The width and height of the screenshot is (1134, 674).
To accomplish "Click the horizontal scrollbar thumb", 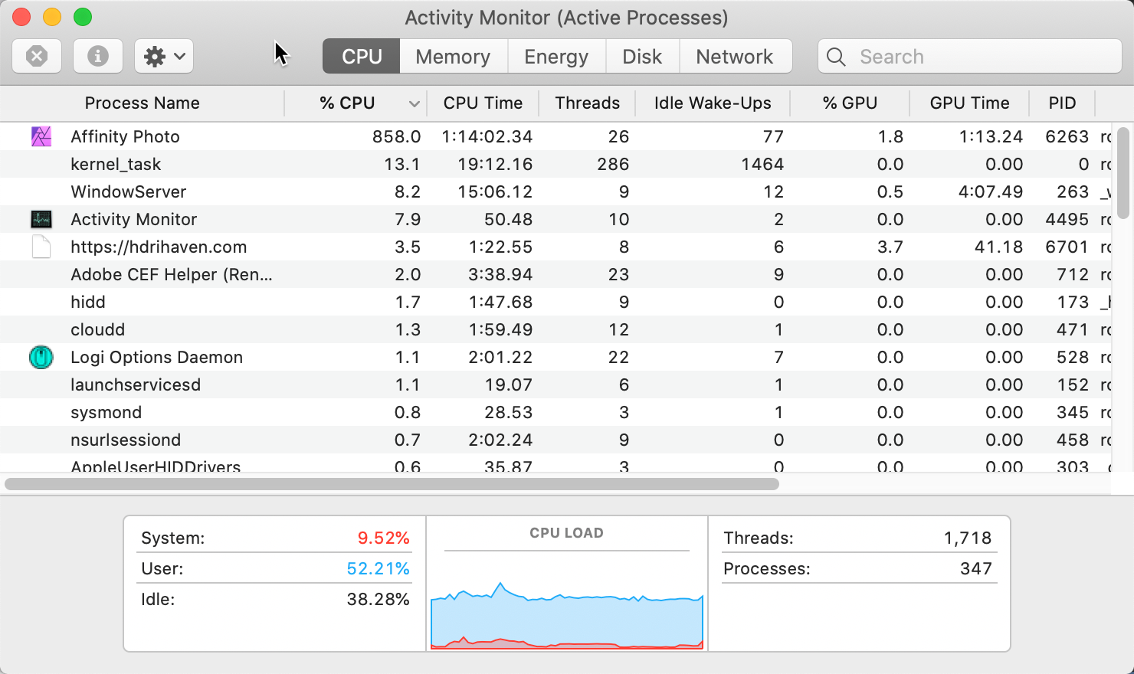I will 392,484.
